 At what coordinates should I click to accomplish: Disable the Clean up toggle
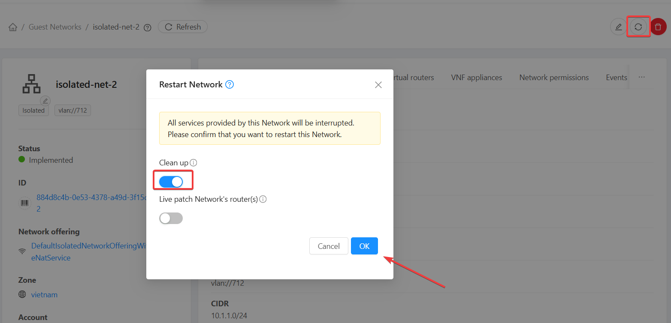coord(171,182)
